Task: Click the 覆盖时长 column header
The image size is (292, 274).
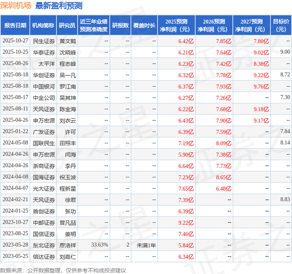Action: [x=144, y=25]
